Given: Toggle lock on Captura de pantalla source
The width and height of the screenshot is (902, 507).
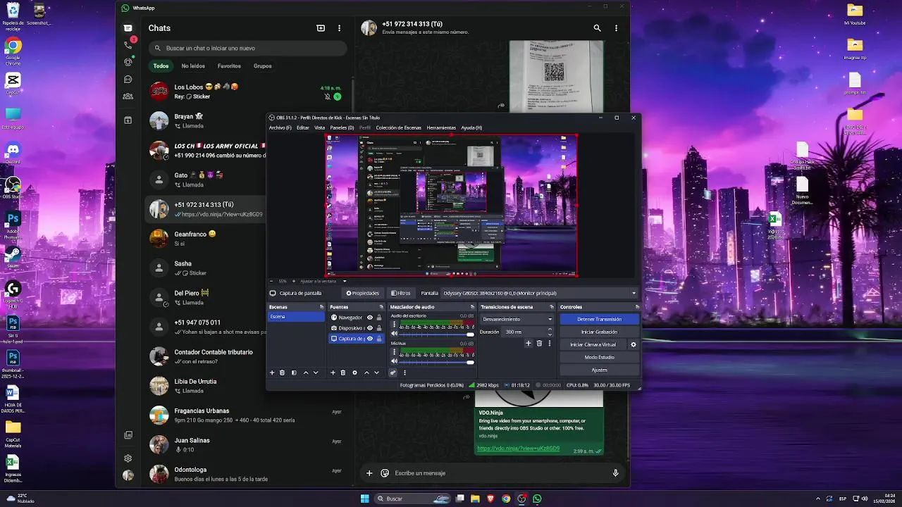Looking at the screenshot, I should (379, 339).
